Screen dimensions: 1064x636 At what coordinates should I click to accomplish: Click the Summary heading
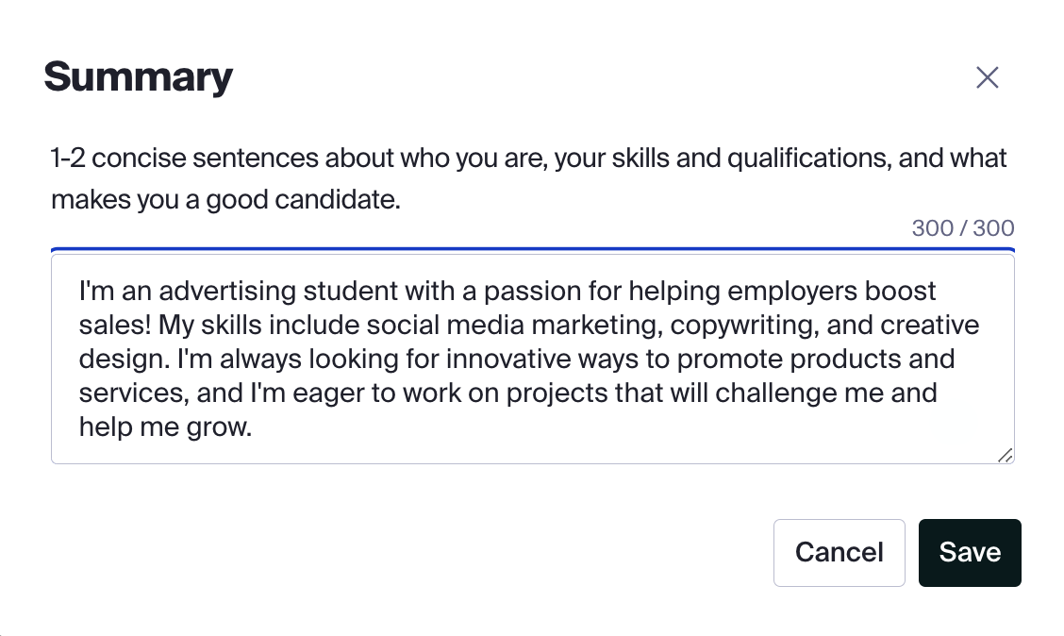[x=138, y=76]
